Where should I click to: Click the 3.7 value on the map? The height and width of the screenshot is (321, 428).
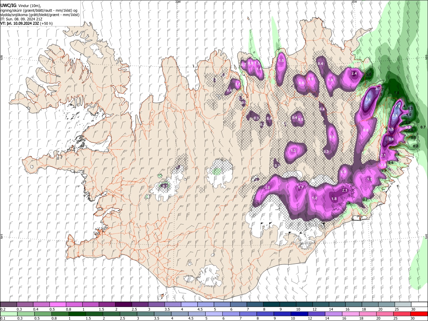[x=378, y=89]
